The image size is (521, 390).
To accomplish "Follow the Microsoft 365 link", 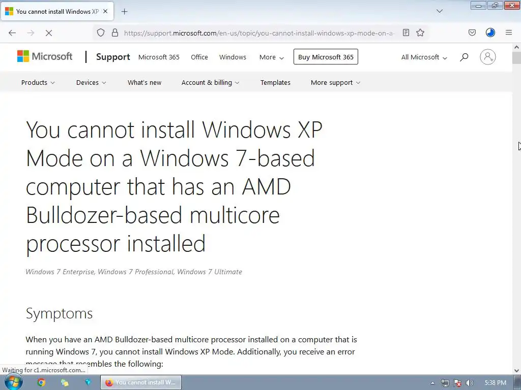I will pyautogui.click(x=159, y=57).
